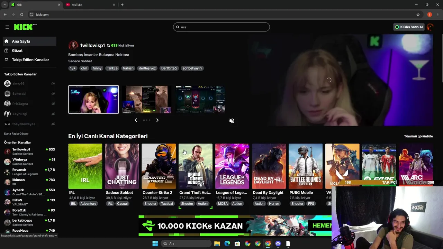443x249 pixels.
Task: Click Windows taskbar search box
Action: [186, 243]
